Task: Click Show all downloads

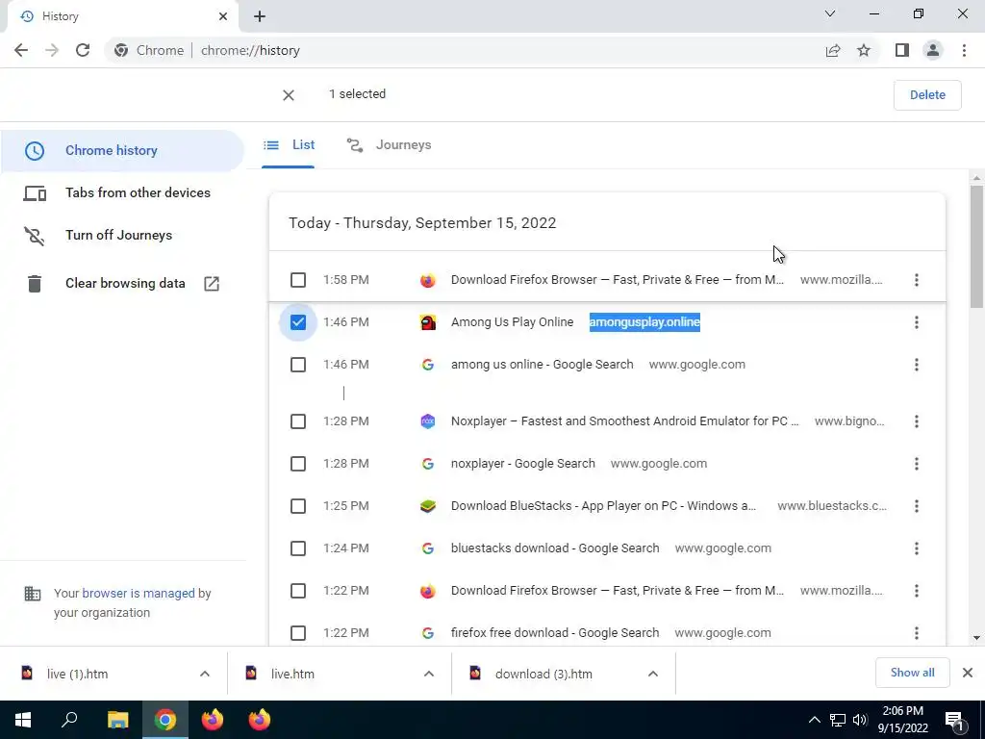Action: (x=912, y=673)
